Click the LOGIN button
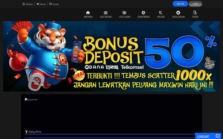This screenshot has width=223, height=139. point(195,4)
